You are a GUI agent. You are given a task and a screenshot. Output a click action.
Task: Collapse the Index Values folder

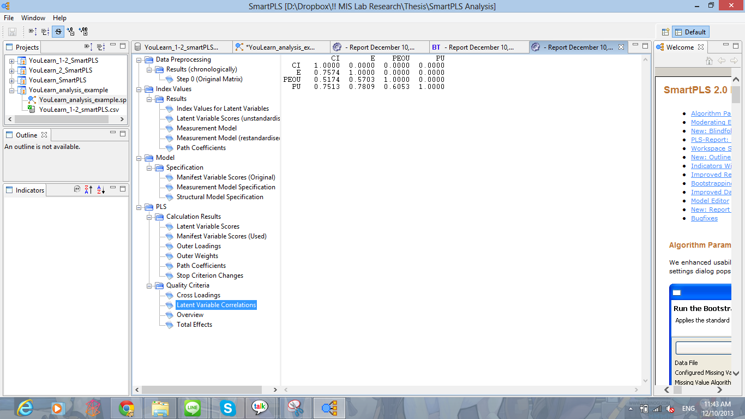pos(138,89)
